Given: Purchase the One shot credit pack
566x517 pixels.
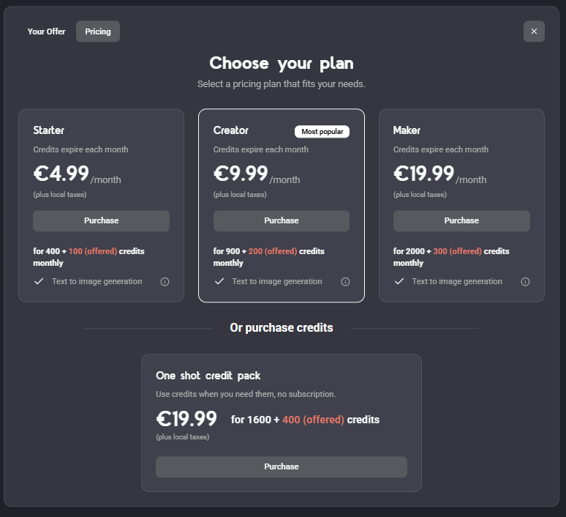Looking at the screenshot, I should point(282,466).
